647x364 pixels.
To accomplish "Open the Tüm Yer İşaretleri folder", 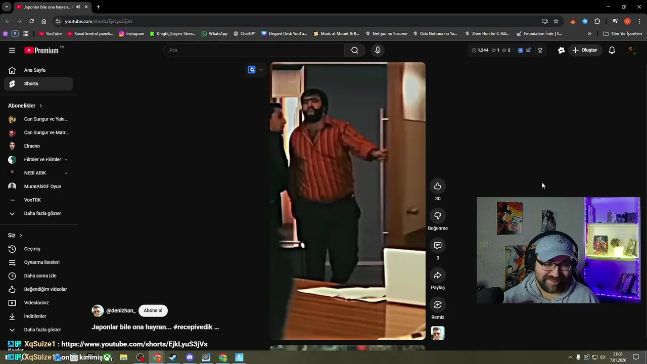I will coord(622,34).
